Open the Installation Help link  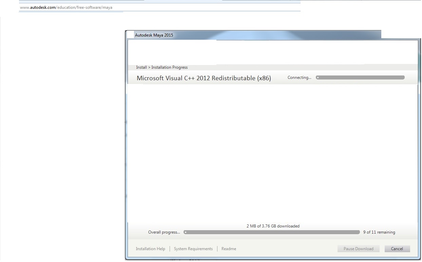150,249
